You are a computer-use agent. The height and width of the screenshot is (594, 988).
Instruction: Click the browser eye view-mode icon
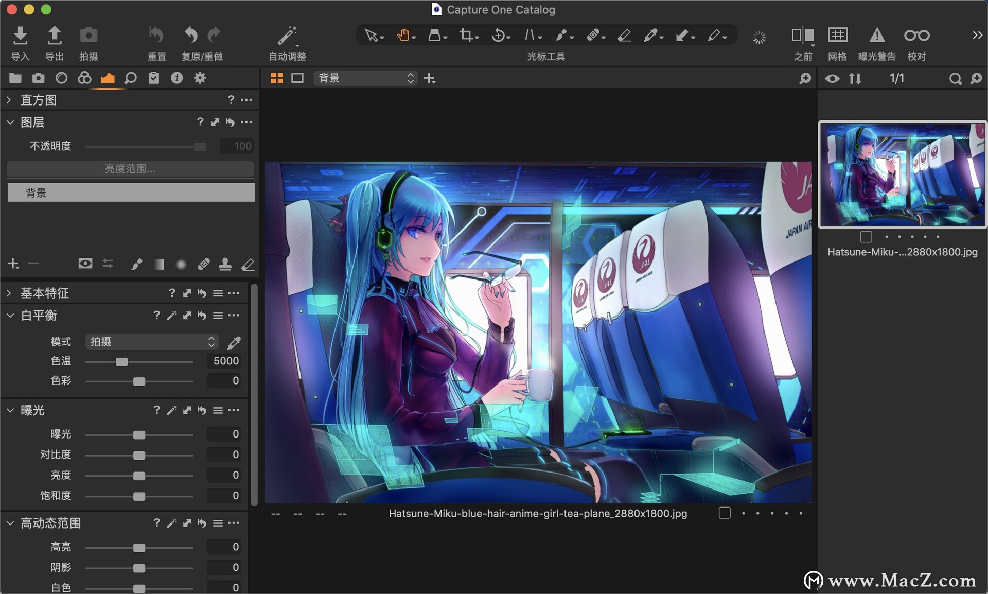[x=832, y=78]
